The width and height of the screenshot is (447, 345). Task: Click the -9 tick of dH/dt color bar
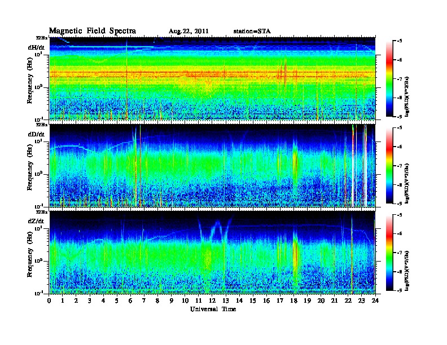[399, 117]
